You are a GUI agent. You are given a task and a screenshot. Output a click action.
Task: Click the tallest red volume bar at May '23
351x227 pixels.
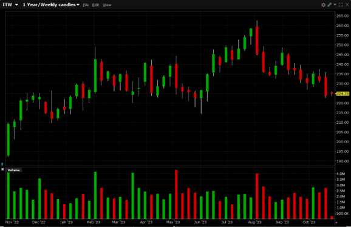[176, 194]
